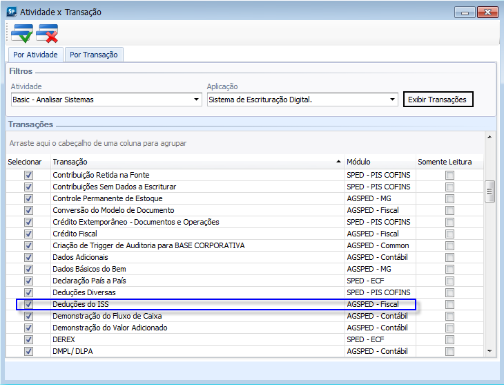
Task: Click the scrollbar up arrow in transactions grid
Action: [490, 137]
